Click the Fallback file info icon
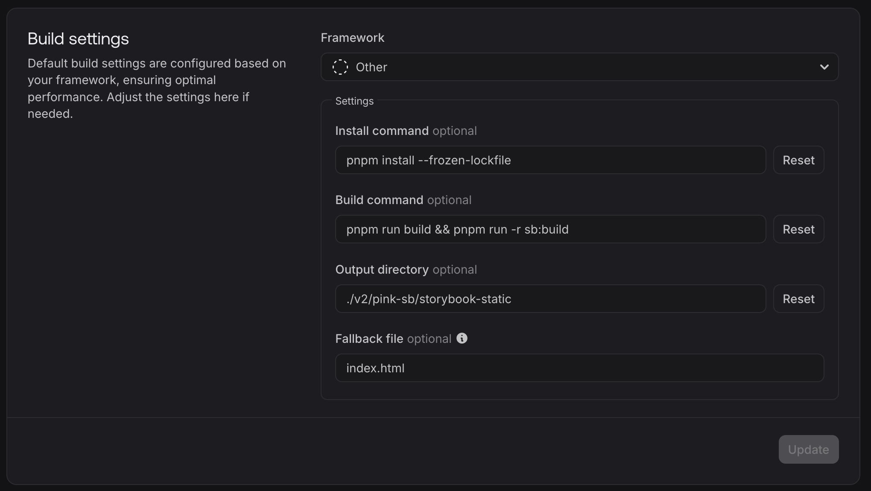Image resolution: width=871 pixels, height=491 pixels. coord(462,339)
